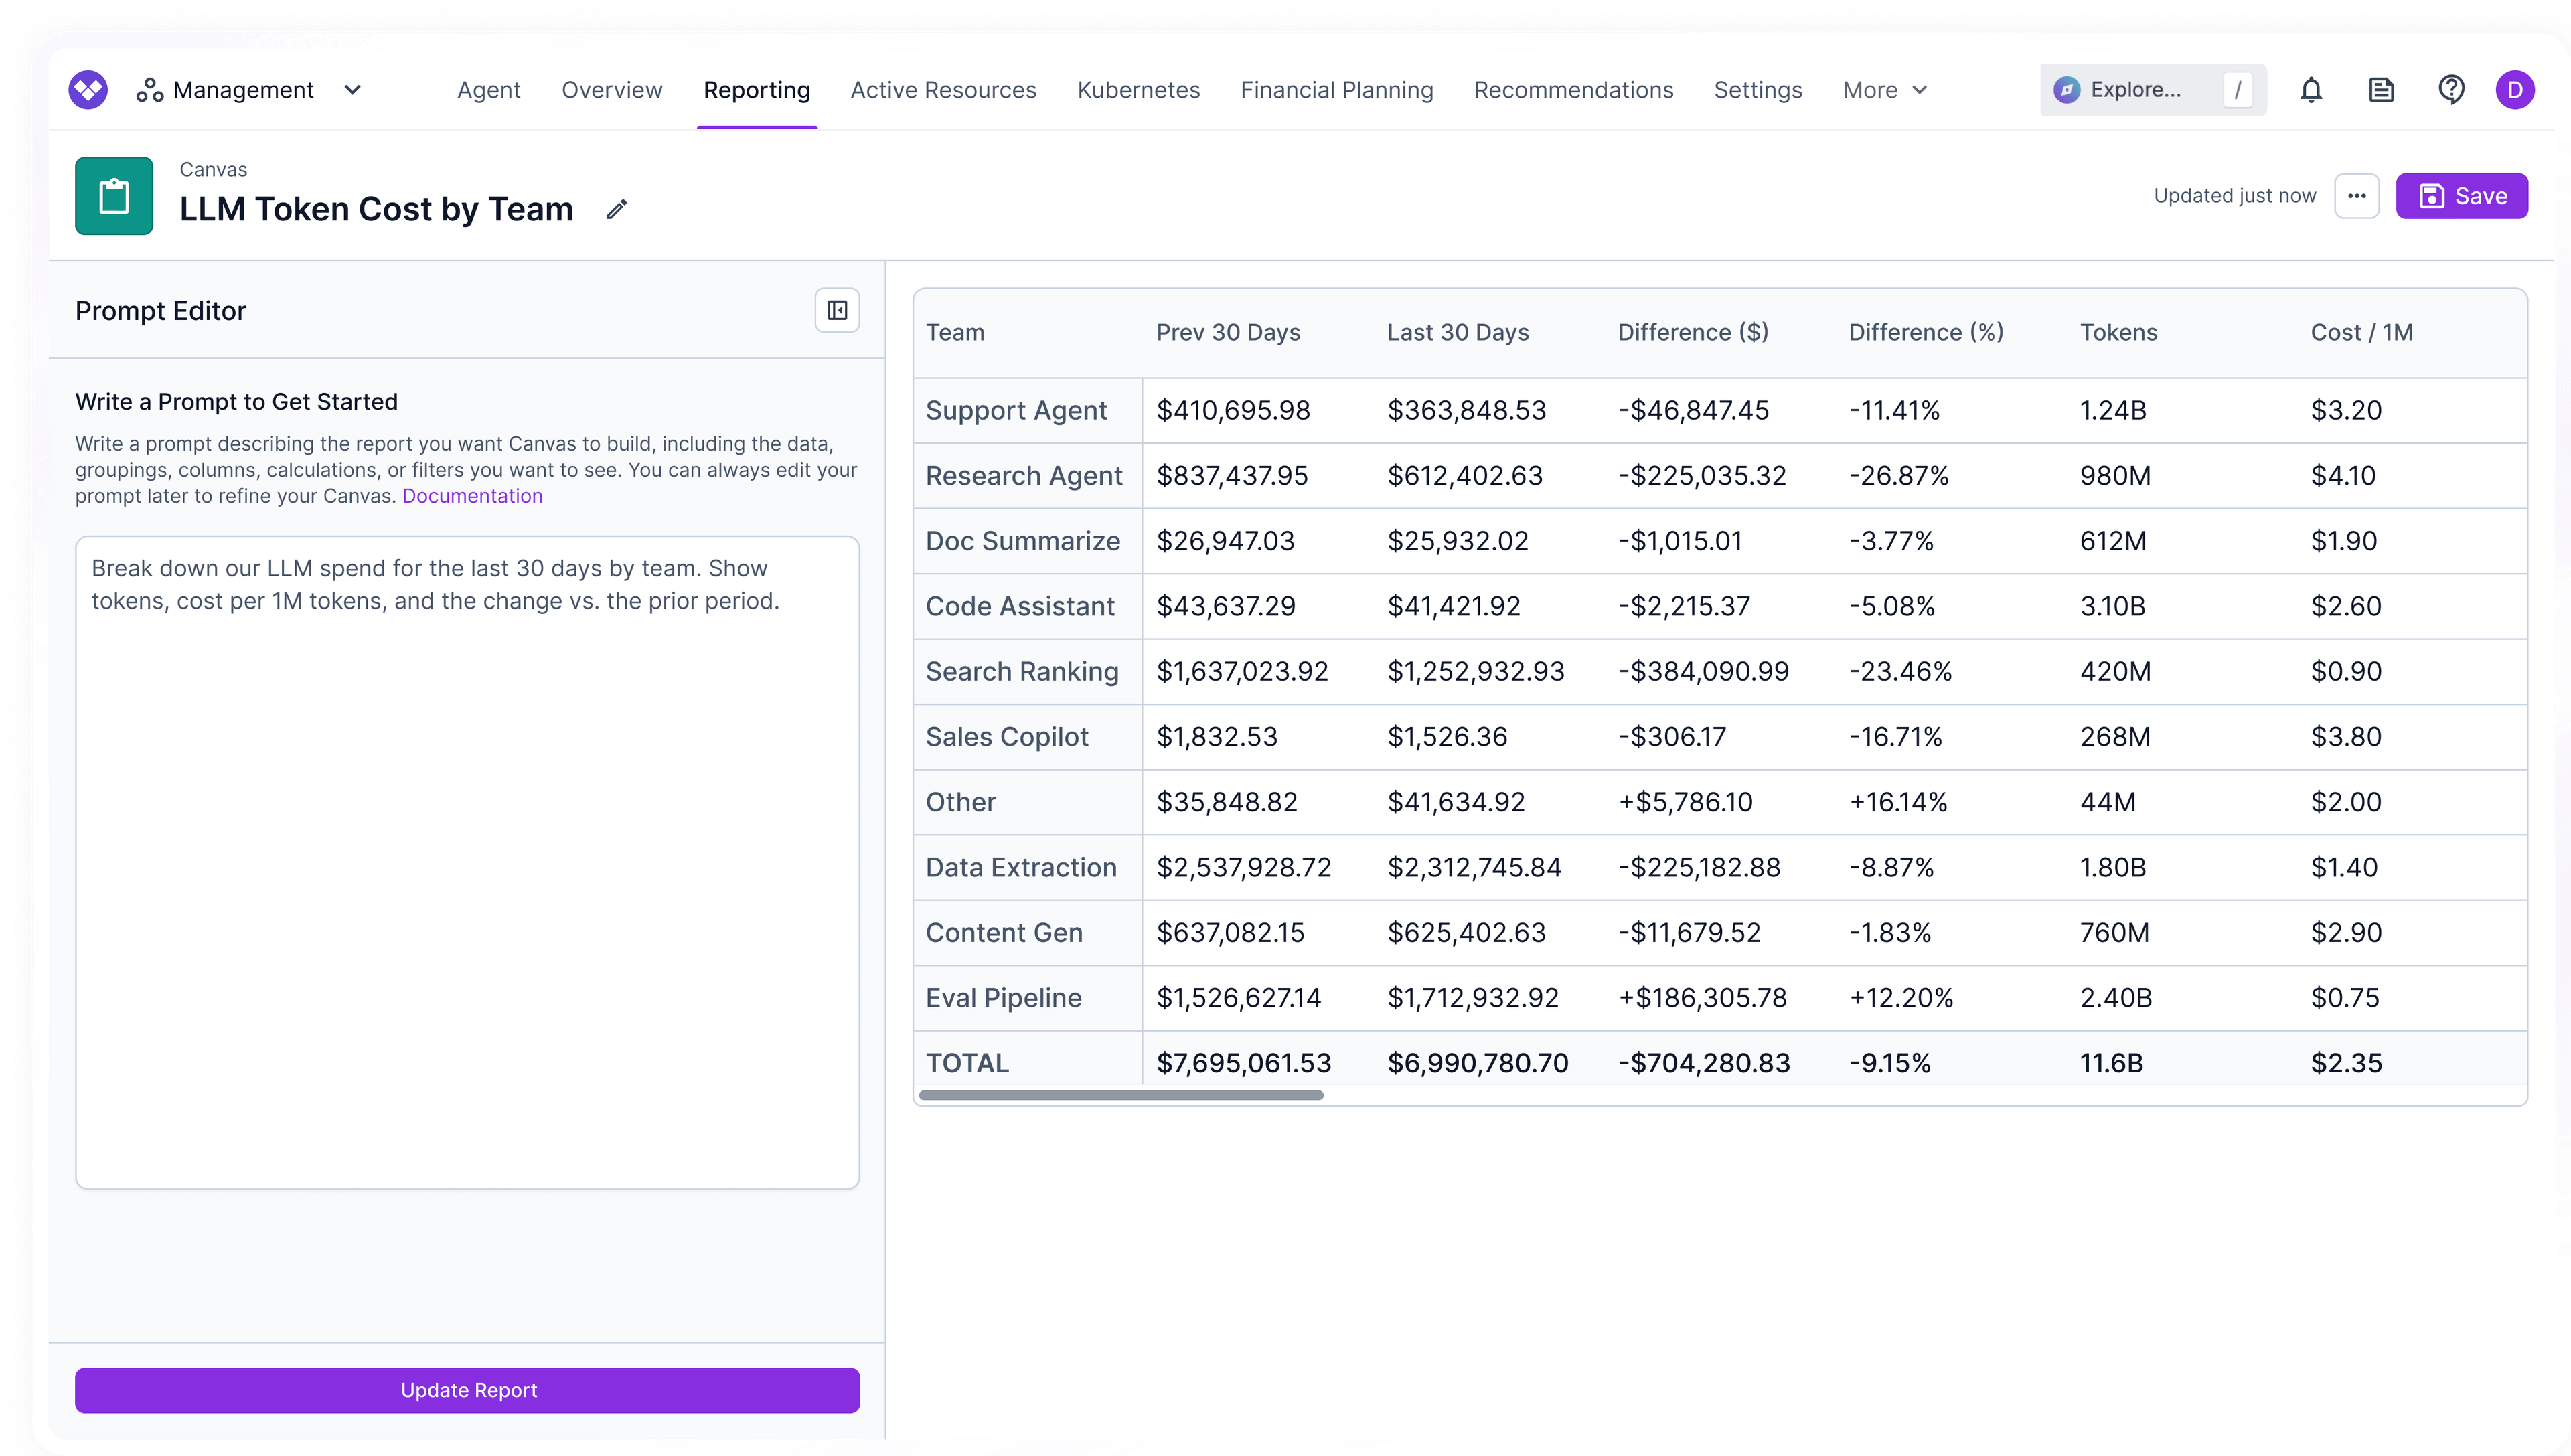
Task: Collapse the Prompt Editor panel
Action: point(837,311)
